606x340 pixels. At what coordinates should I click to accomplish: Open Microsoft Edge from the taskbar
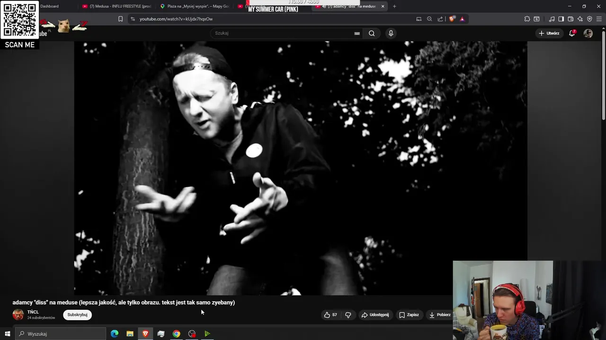click(x=115, y=334)
